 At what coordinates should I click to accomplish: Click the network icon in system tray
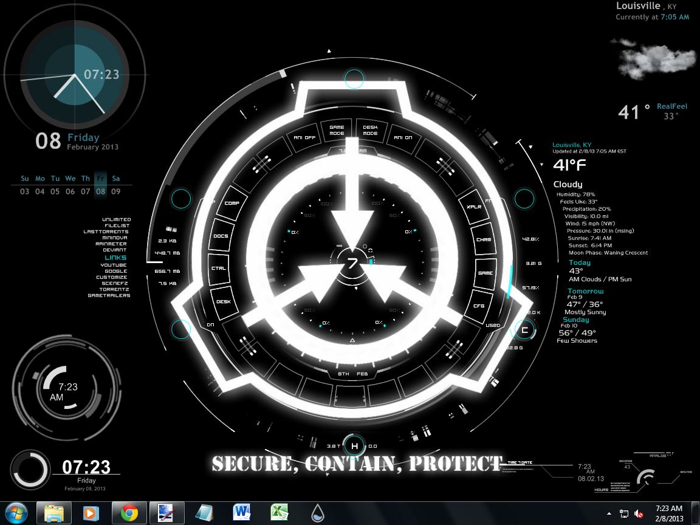(623, 514)
